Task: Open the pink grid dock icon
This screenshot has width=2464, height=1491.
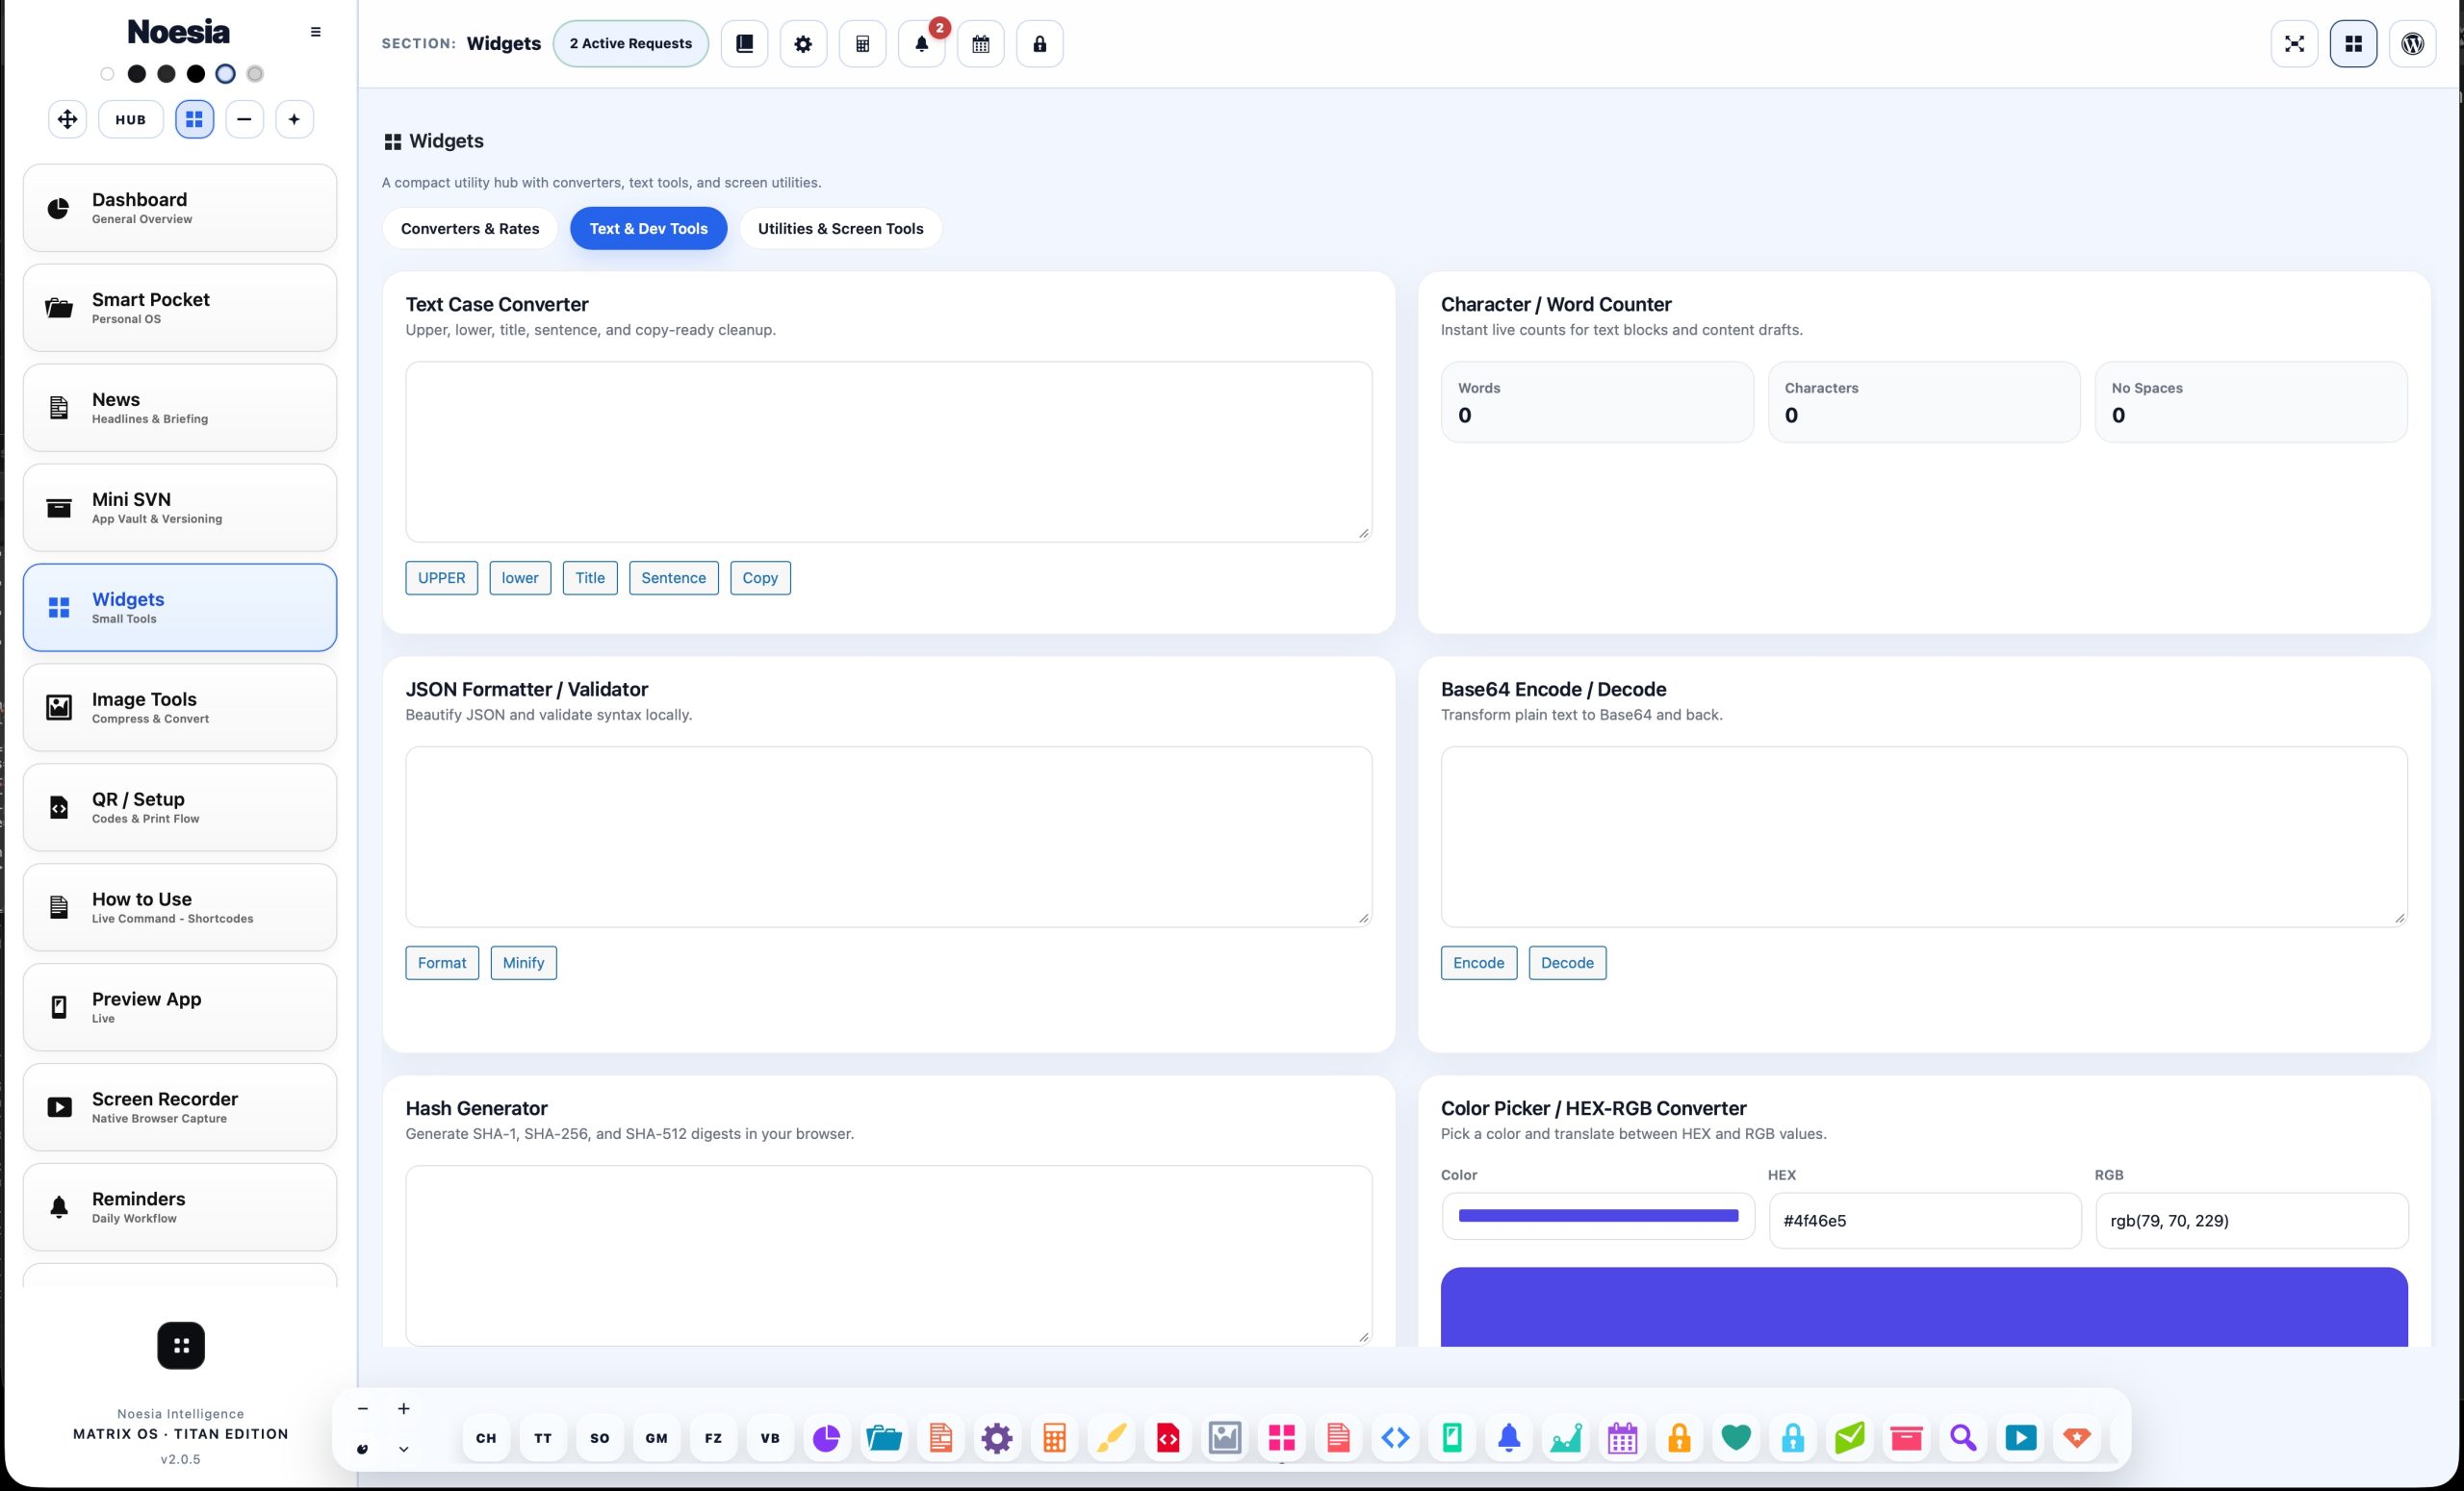Action: coord(1282,1438)
